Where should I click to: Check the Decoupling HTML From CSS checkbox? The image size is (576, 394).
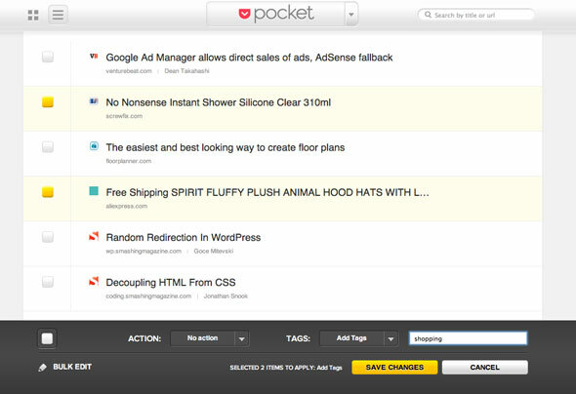pos(48,282)
